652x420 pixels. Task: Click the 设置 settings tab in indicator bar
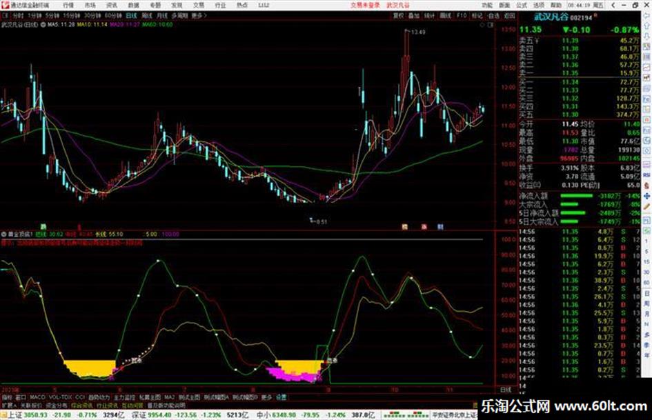(x=281, y=397)
